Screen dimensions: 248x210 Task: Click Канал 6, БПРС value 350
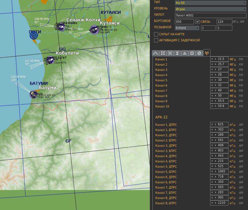(x=221, y=182)
